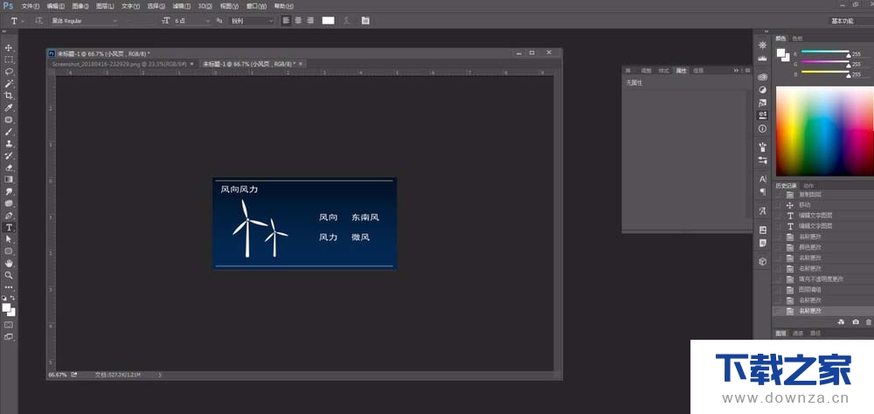Screen dimensions: 874x414
Task: Select the 移动 history state
Action: pos(822,205)
